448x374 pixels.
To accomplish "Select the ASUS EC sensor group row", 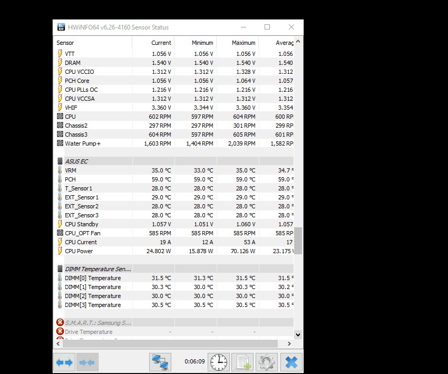I will 174,161.
